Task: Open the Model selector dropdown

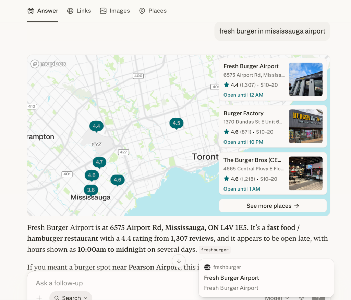Action: [277, 298]
